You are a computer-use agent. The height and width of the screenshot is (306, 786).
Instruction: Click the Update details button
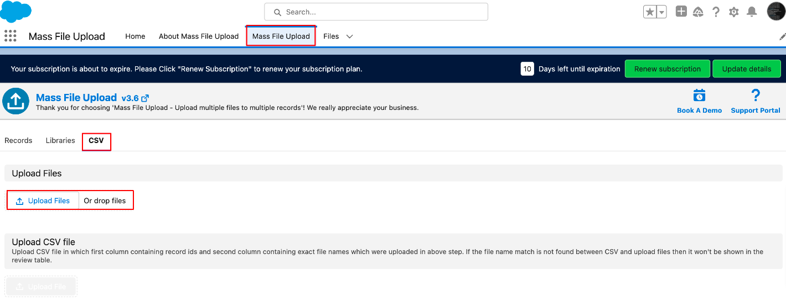747,69
